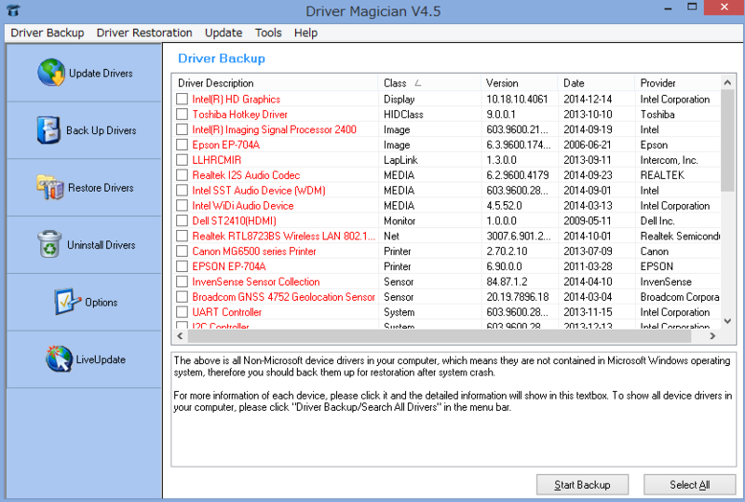Image resolution: width=745 pixels, height=502 pixels.
Task: Check the Intel WiDi Audio Device checkbox
Action: (x=182, y=205)
